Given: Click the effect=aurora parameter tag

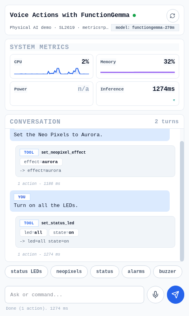Looking at the screenshot, I should click(x=41, y=162).
